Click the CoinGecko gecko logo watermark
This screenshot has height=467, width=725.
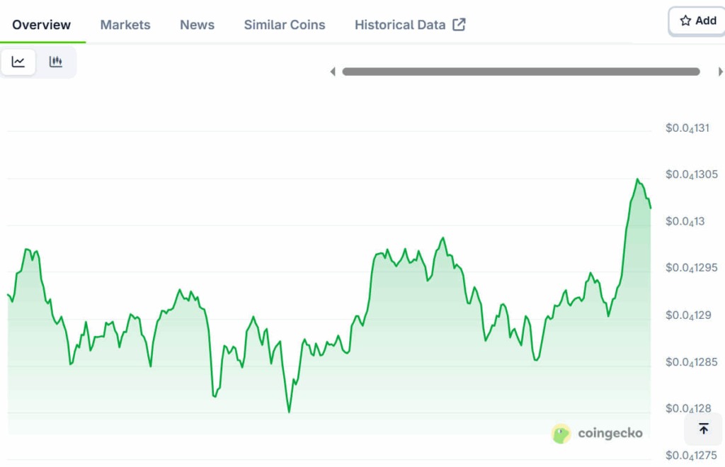point(561,433)
